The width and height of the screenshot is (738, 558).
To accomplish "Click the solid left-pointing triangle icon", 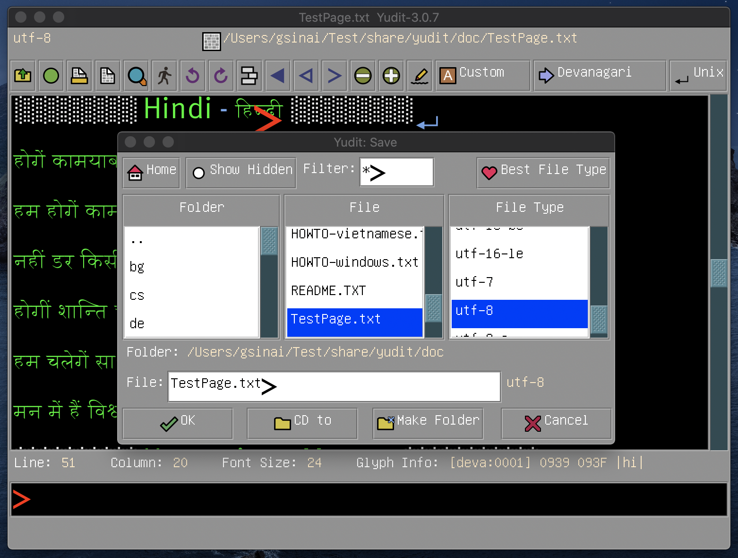I will [x=278, y=76].
